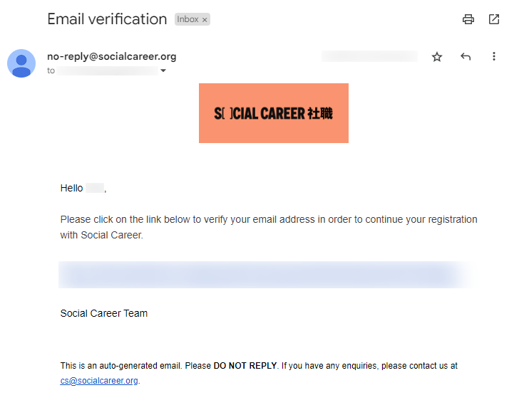524x405 pixels.
Task: Open the email in a new window
Action: tap(494, 19)
